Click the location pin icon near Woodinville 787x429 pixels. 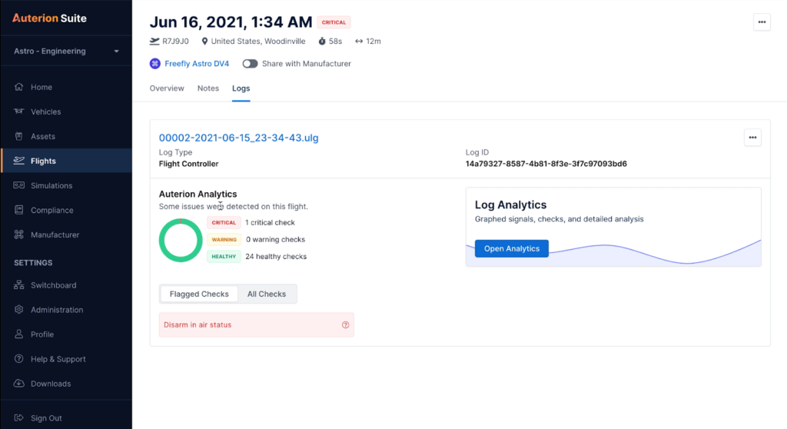coord(204,42)
